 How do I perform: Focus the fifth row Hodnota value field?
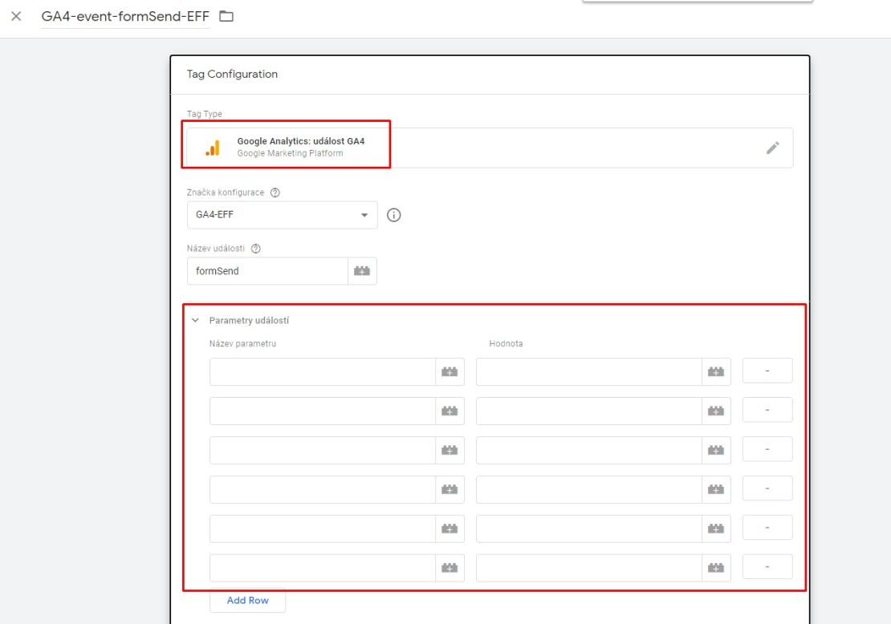tap(588, 528)
